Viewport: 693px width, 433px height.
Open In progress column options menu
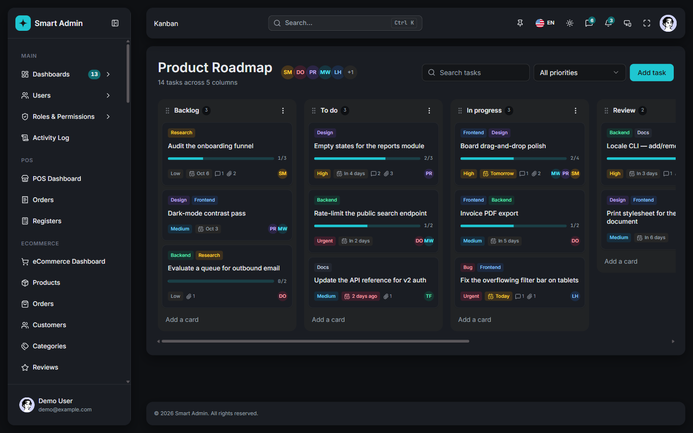[x=576, y=111]
